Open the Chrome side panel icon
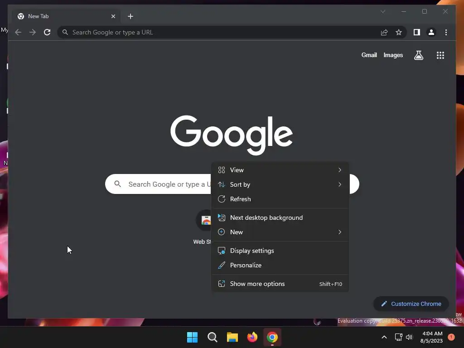464x348 pixels. tap(417, 32)
